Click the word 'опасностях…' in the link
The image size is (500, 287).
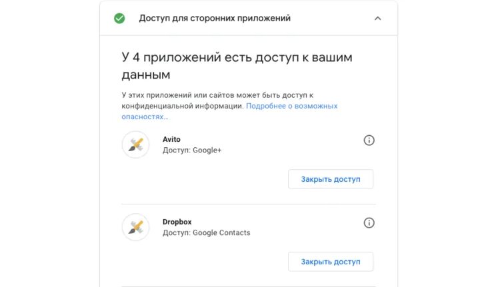(x=145, y=117)
